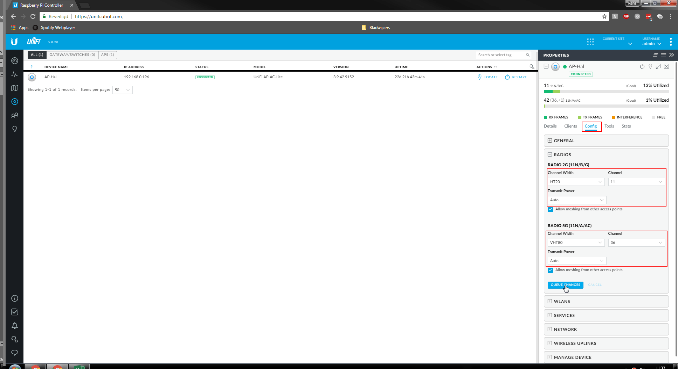The height and width of the screenshot is (369, 678).
Task: Open the Settings gears icon in sidebar
Action: coord(15,339)
